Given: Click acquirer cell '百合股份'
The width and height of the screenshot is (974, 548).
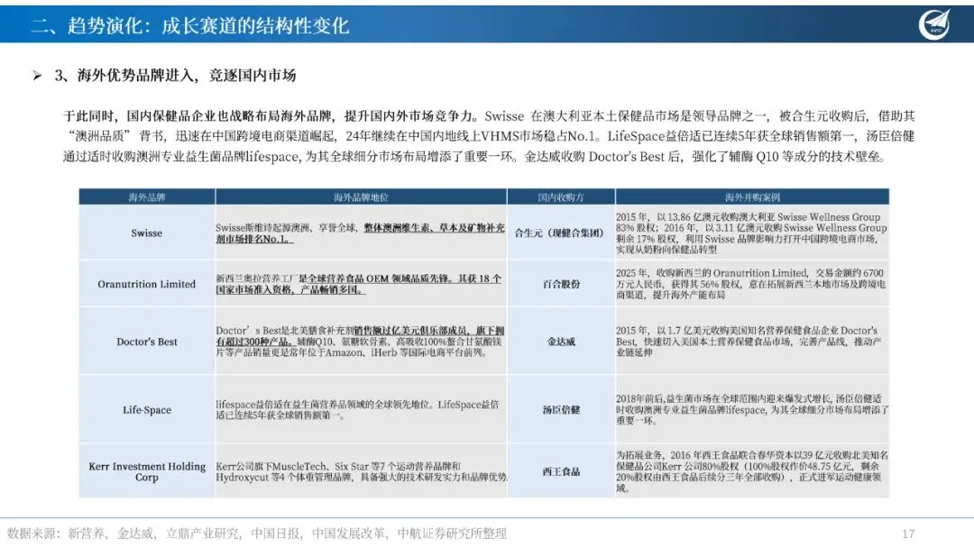Looking at the screenshot, I should 561,284.
